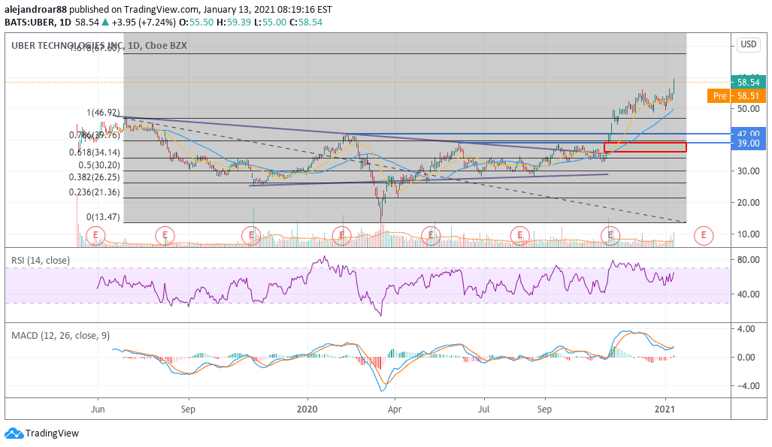
Task: Click the February 2020 earnings E marker
Action: coord(341,235)
